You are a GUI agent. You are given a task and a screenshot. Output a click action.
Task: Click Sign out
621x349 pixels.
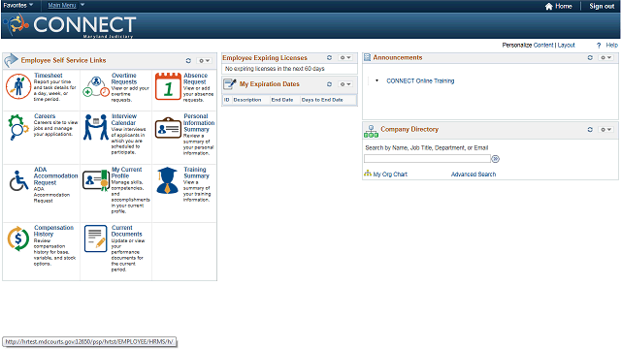[602, 6]
